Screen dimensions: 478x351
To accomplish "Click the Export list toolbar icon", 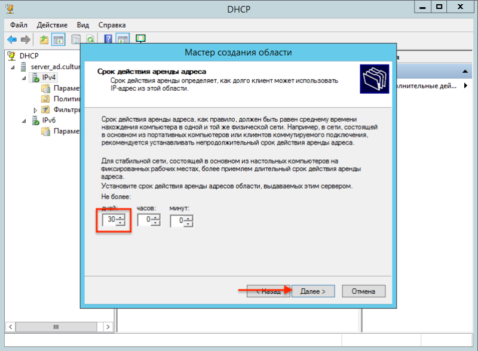I will [76, 39].
